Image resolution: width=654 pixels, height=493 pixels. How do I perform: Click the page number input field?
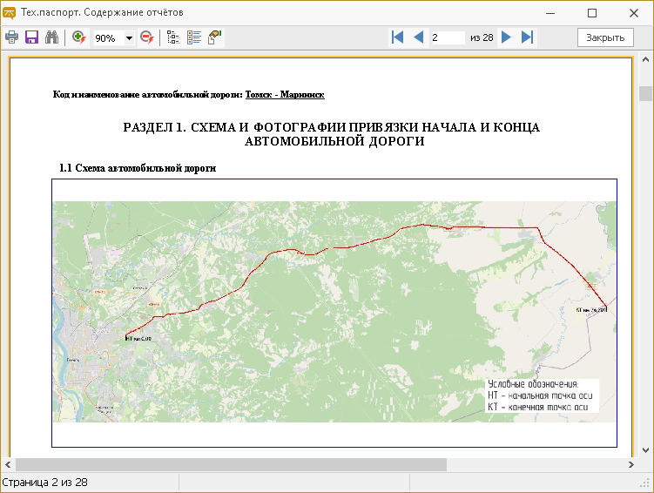(x=447, y=37)
